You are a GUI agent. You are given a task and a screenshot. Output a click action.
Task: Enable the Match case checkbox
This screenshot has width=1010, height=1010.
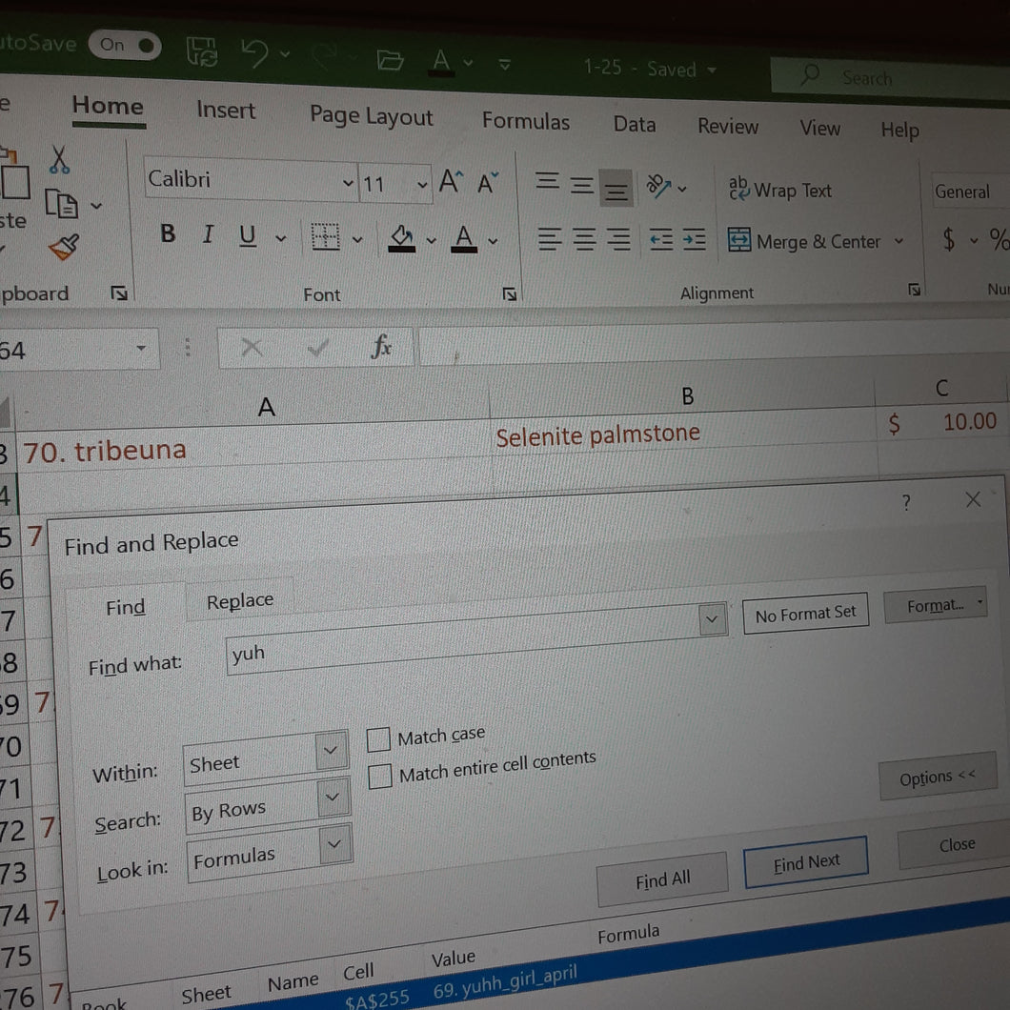tap(378, 739)
